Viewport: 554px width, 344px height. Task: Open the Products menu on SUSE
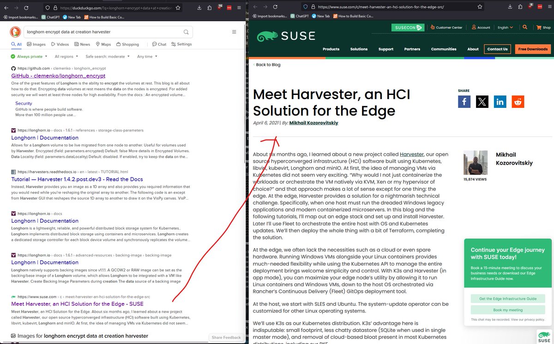(x=331, y=49)
